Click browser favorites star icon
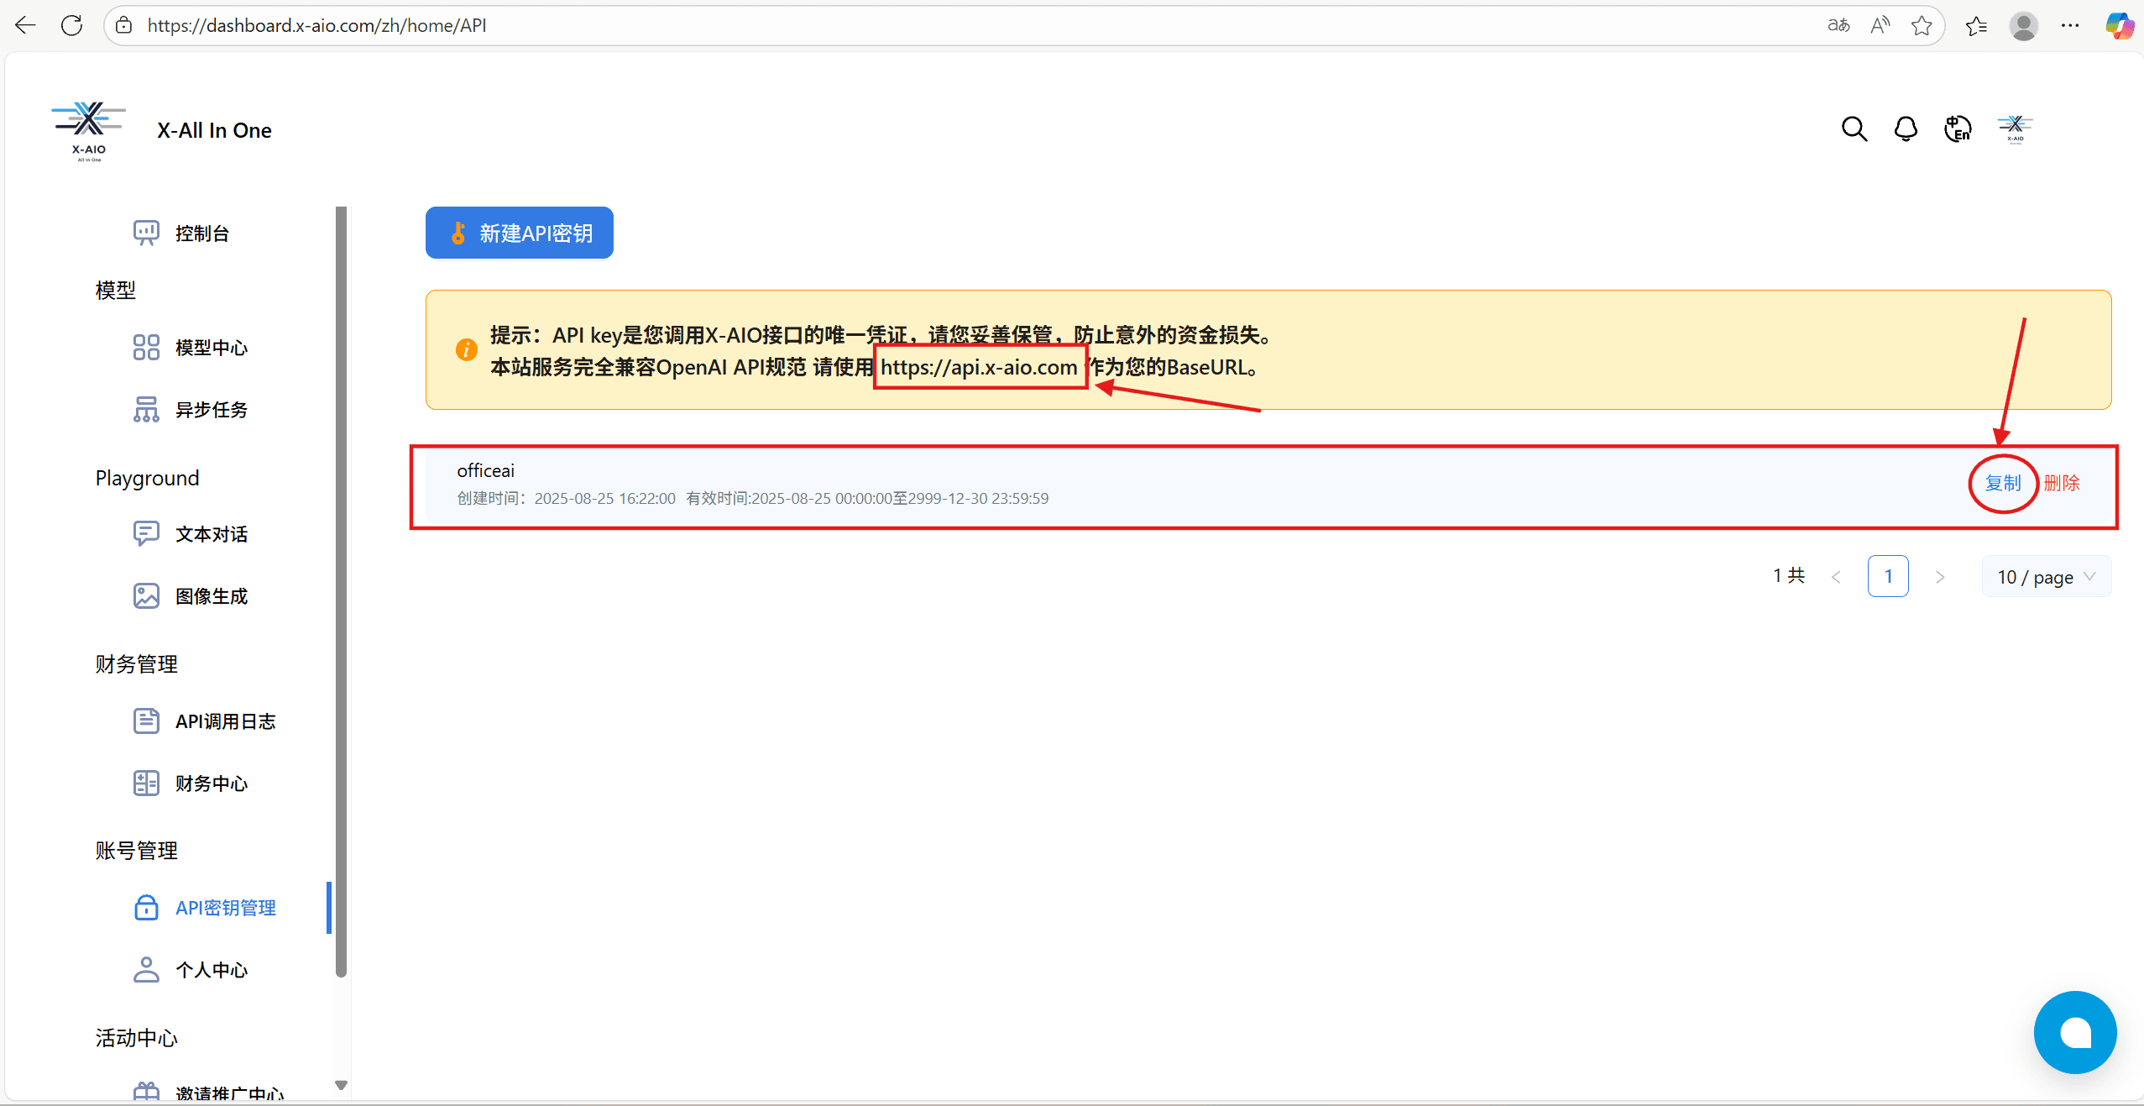This screenshot has width=2144, height=1106. pyautogui.click(x=1922, y=25)
